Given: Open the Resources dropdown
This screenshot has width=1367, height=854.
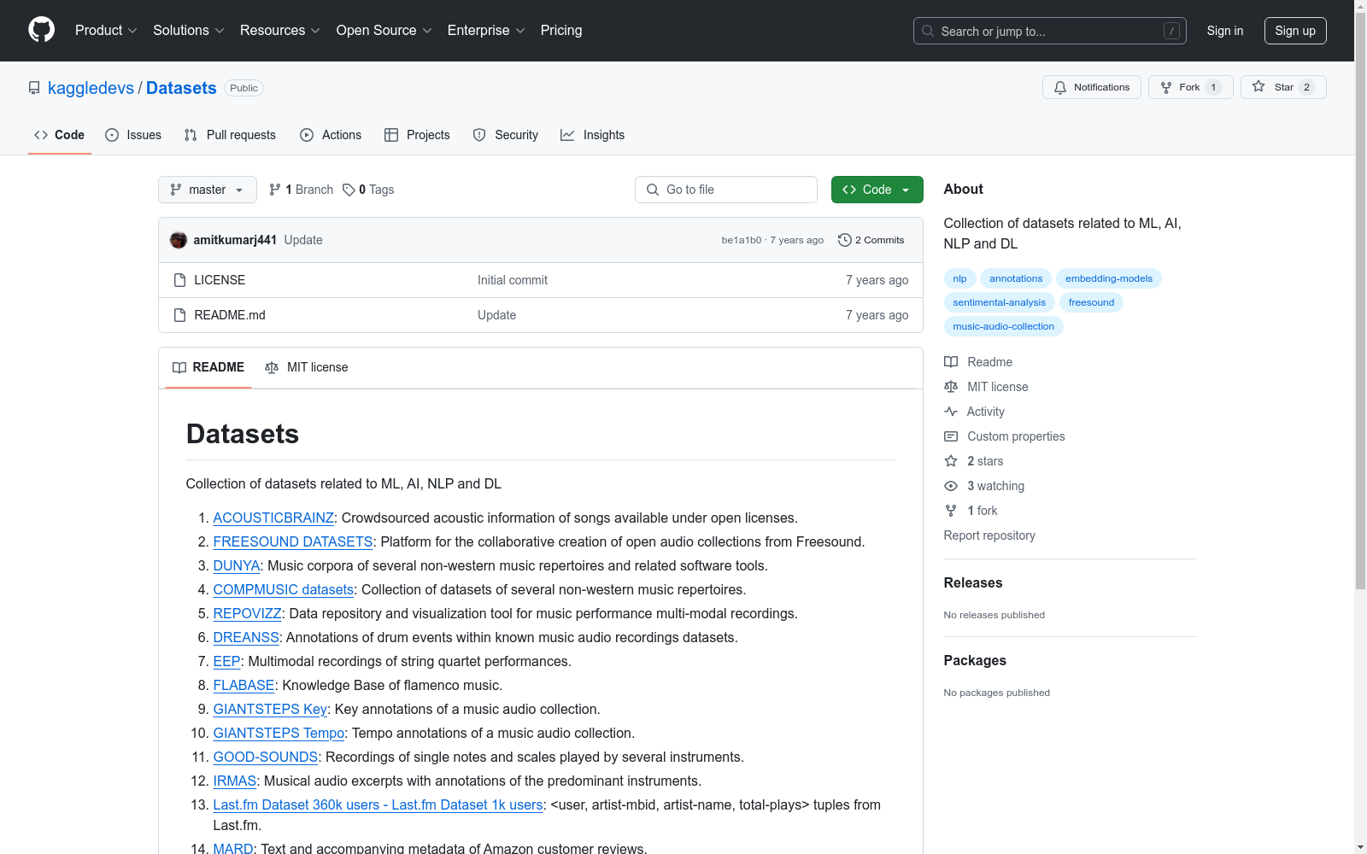Looking at the screenshot, I should pos(280,31).
